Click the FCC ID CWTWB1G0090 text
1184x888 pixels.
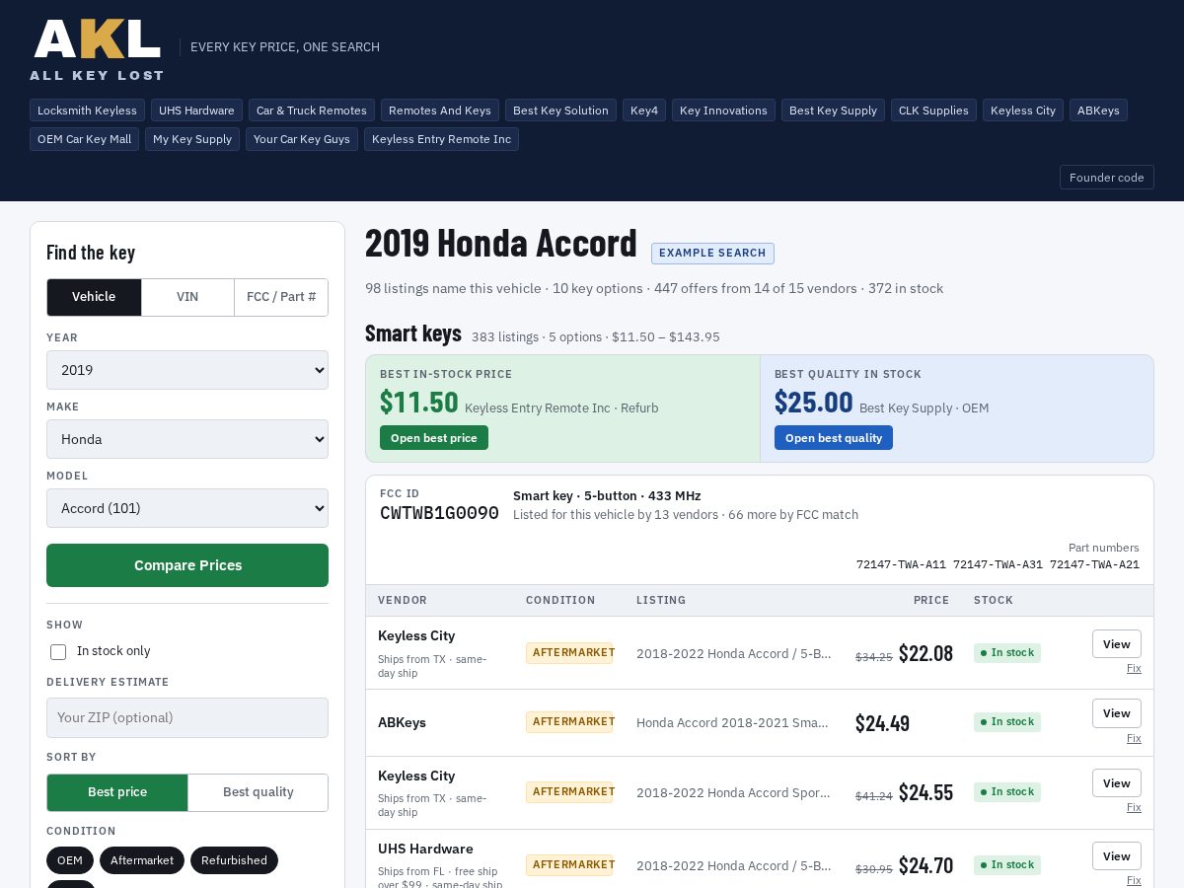[x=439, y=513]
